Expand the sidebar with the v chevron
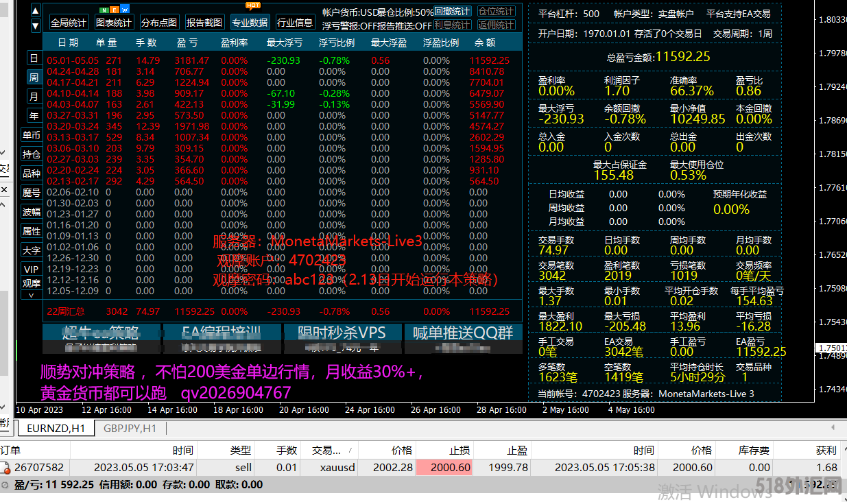 (32, 295)
